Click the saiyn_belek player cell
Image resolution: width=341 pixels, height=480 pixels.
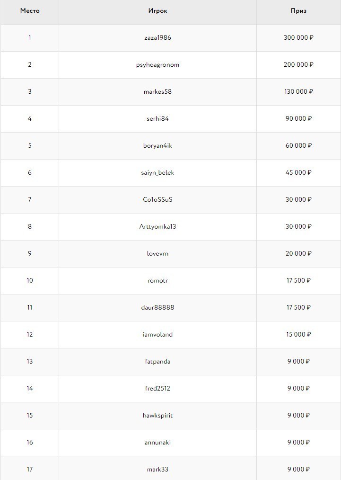click(157, 172)
